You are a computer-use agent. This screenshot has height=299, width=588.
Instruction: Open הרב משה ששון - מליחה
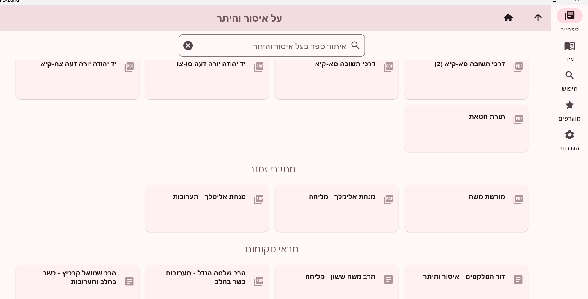click(x=336, y=282)
